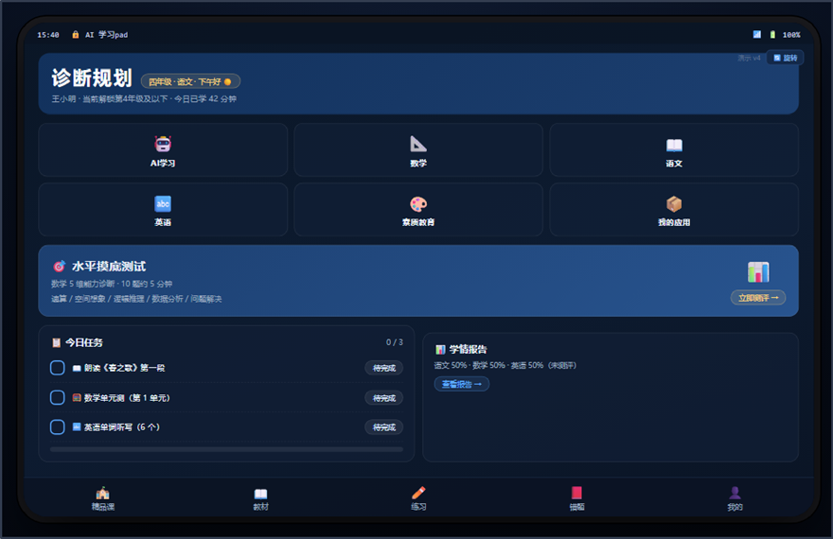Screen dimensions: 833x539
Task: Open the 素质教育 palette card
Action: 418,210
